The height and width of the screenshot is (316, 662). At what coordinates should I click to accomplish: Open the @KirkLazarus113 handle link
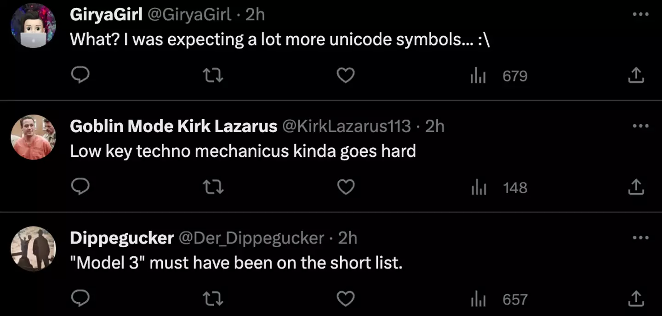coord(346,126)
